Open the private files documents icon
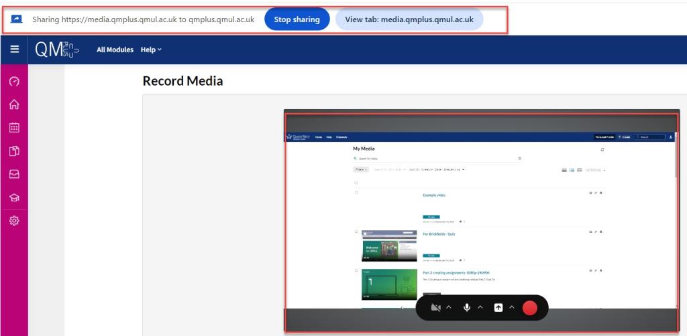Image resolution: width=687 pixels, height=336 pixels. (15, 151)
